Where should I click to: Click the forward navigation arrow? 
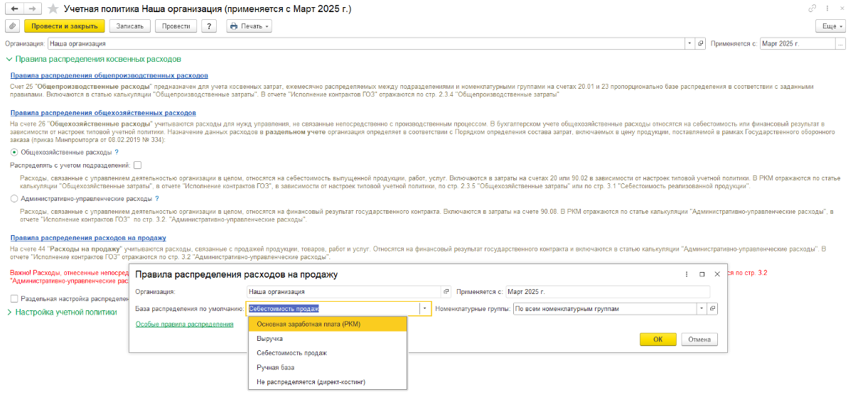(x=31, y=9)
